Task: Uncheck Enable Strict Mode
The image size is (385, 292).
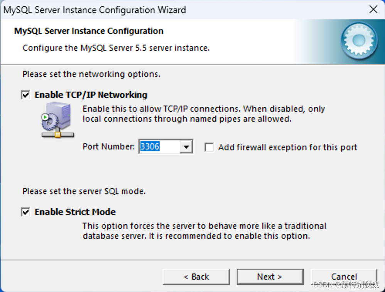Action: 25,211
